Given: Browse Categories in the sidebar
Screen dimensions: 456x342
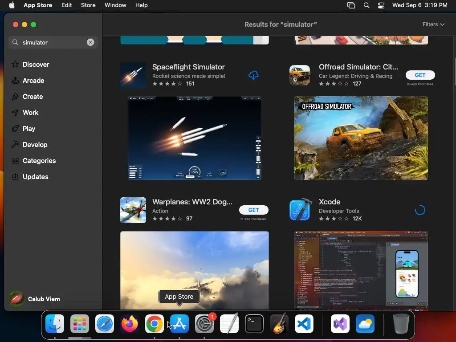Looking at the screenshot, I should pyautogui.click(x=33, y=160).
